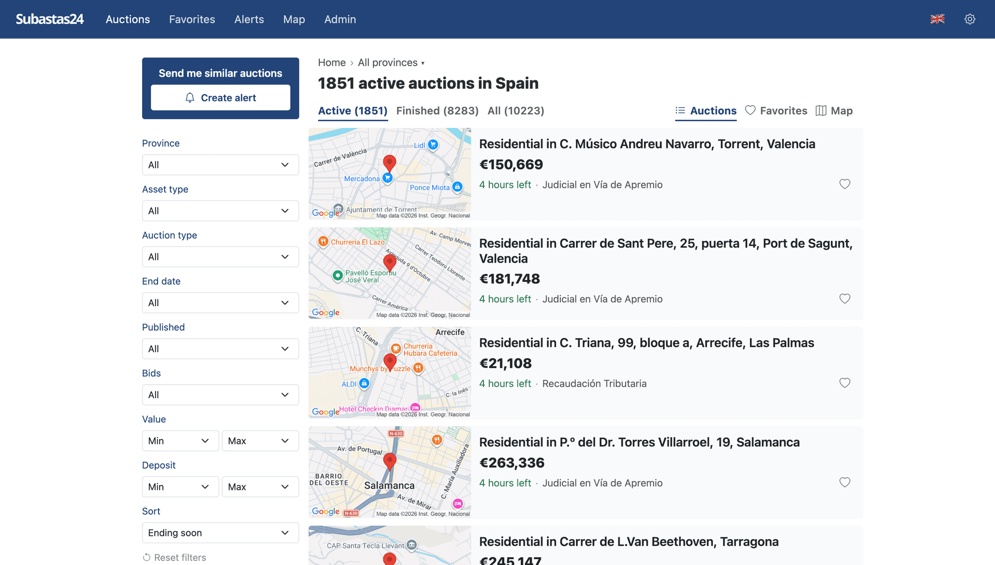
Task: Switch to the All (10223) tab
Action: (516, 111)
